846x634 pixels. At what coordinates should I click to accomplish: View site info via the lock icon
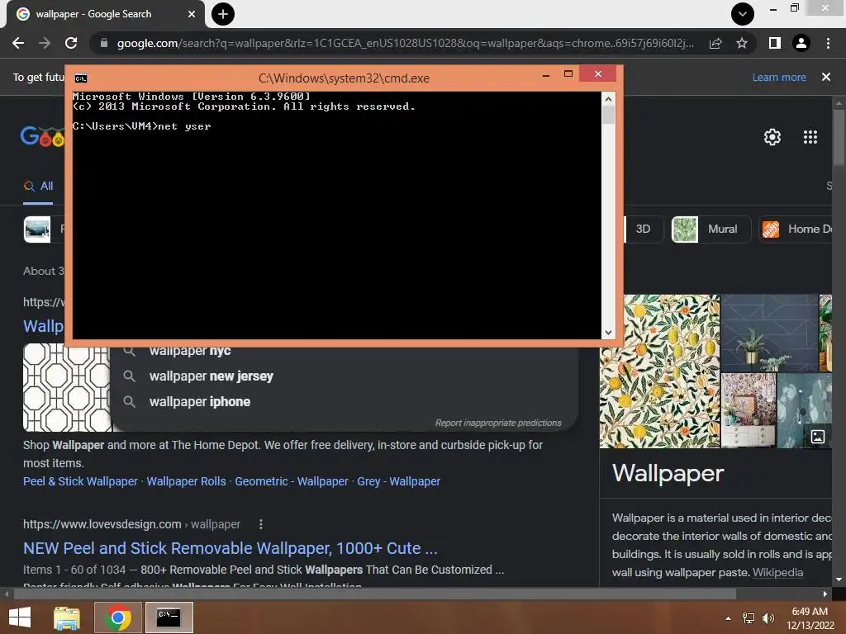pos(103,43)
